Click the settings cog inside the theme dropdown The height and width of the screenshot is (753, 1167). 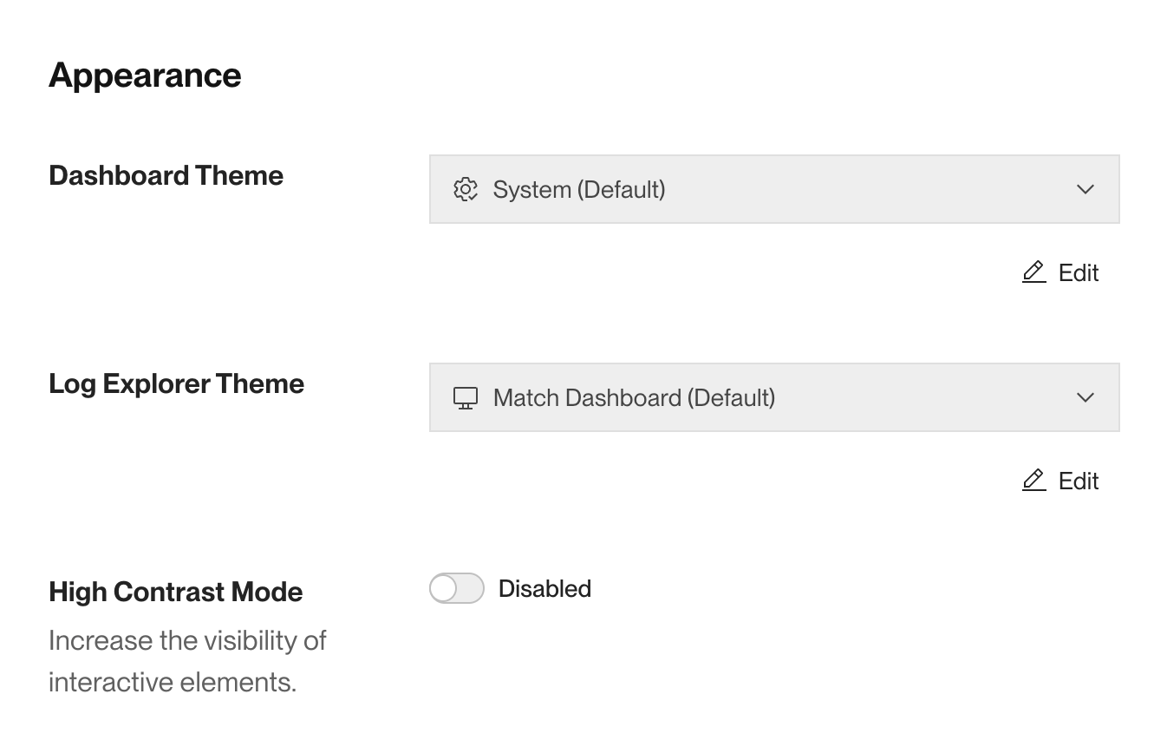pyautogui.click(x=466, y=189)
